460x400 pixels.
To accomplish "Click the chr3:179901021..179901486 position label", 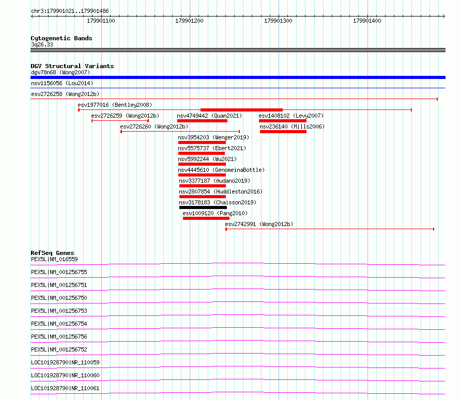I will 70,11.
